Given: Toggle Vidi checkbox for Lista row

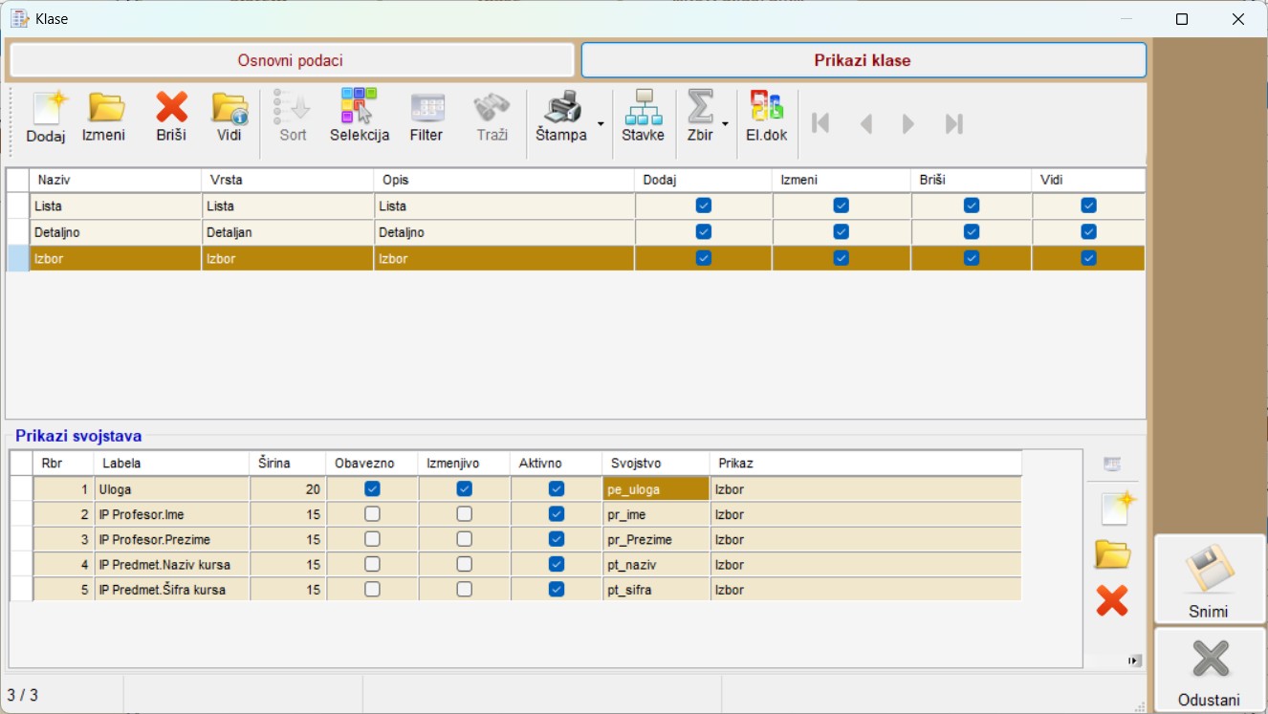Looking at the screenshot, I should pyautogui.click(x=1088, y=206).
